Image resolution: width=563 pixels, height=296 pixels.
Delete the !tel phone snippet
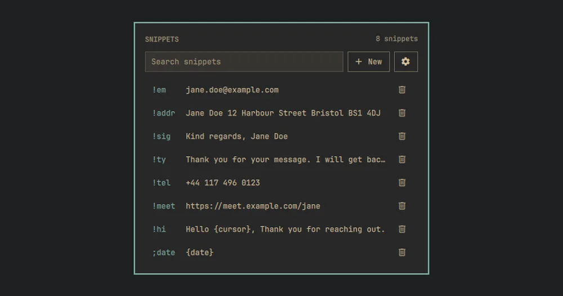402,183
